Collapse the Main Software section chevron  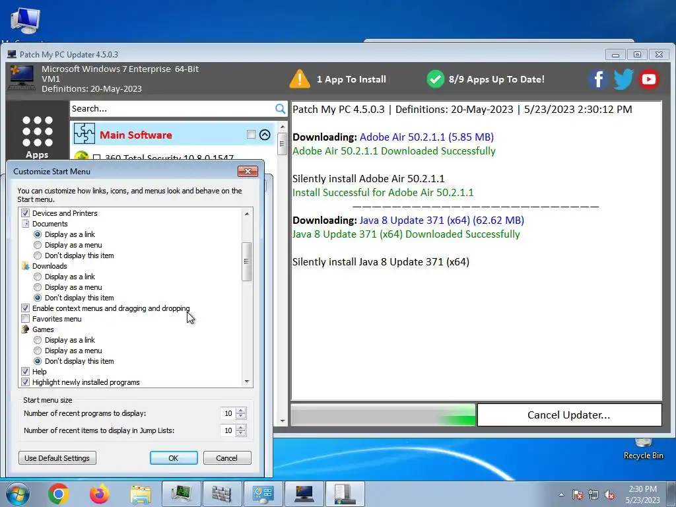(265, 135)
